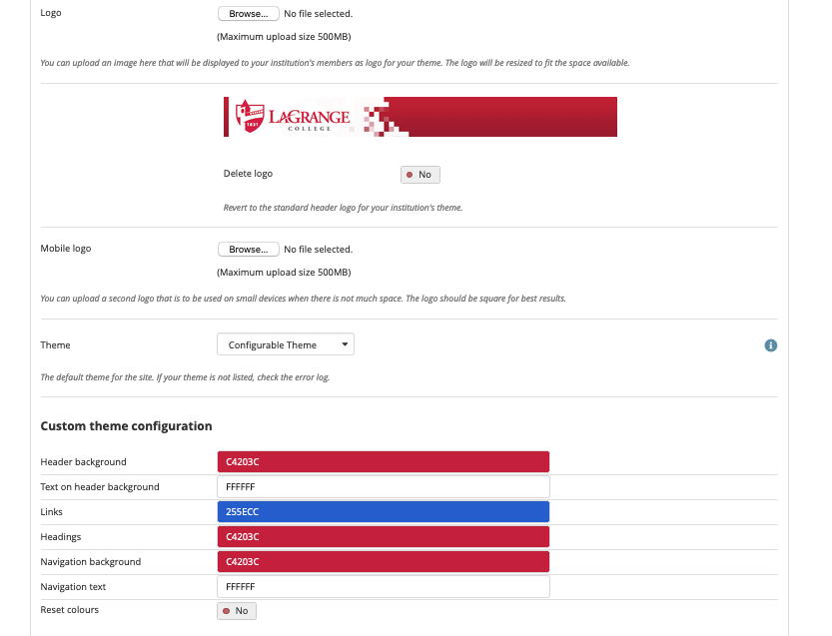Open the Configurable Theme dropdown
The width and height of the screenshot is (832, 636).
coord(286,345)
